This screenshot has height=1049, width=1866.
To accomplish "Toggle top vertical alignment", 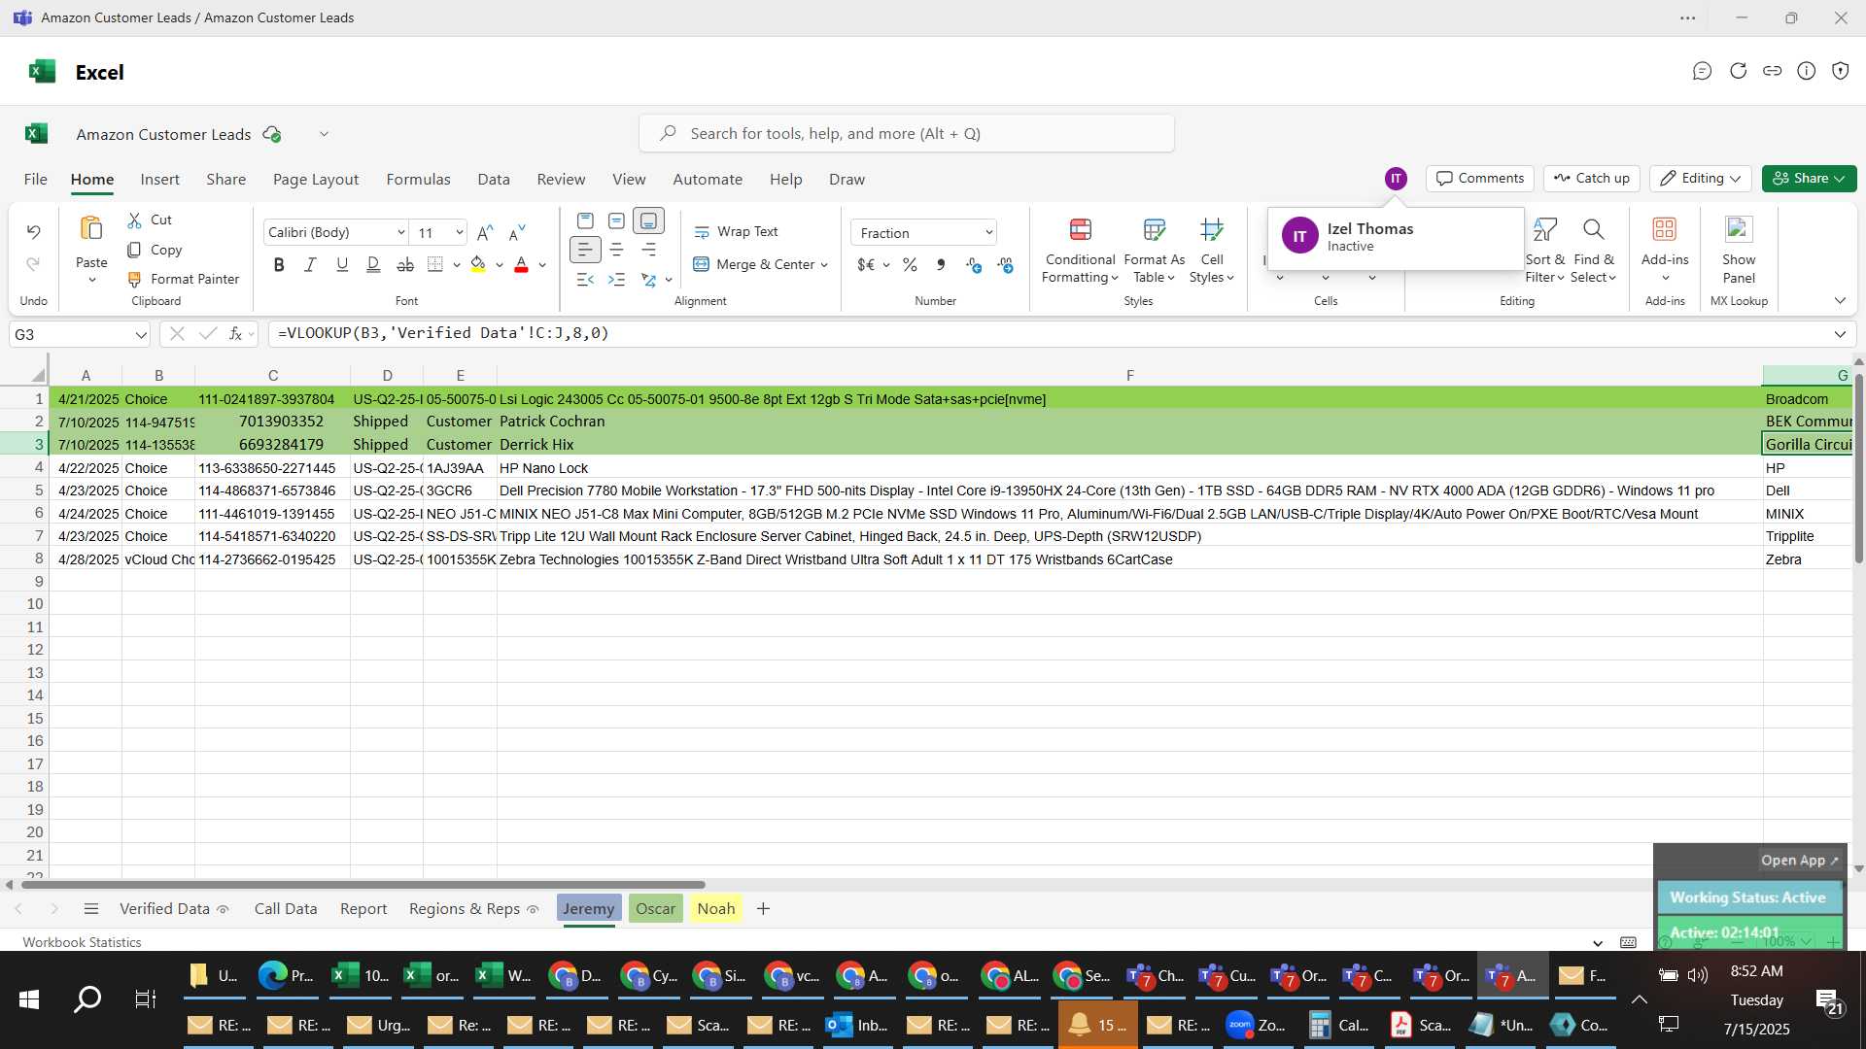I will click(x=585, y=220).
